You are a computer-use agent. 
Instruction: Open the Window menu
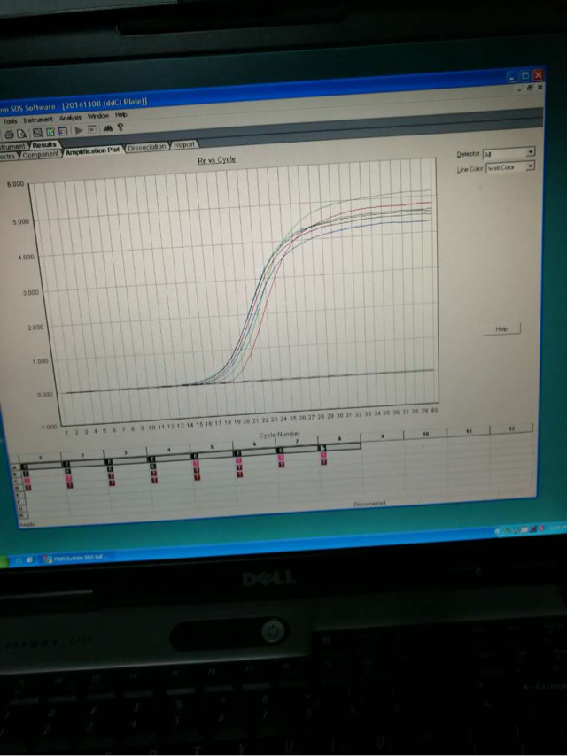[98, 116]
